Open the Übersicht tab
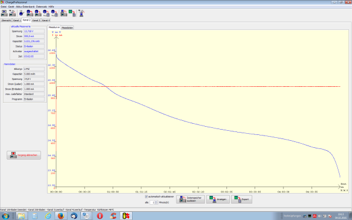This screenshot has height=220, width=352. pos(6,20)
